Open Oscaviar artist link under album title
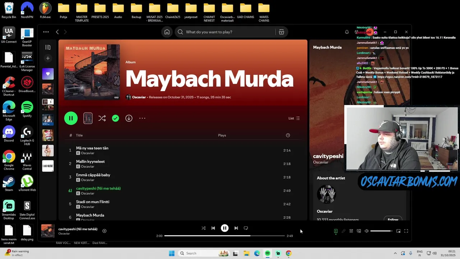 coord(139,97)
